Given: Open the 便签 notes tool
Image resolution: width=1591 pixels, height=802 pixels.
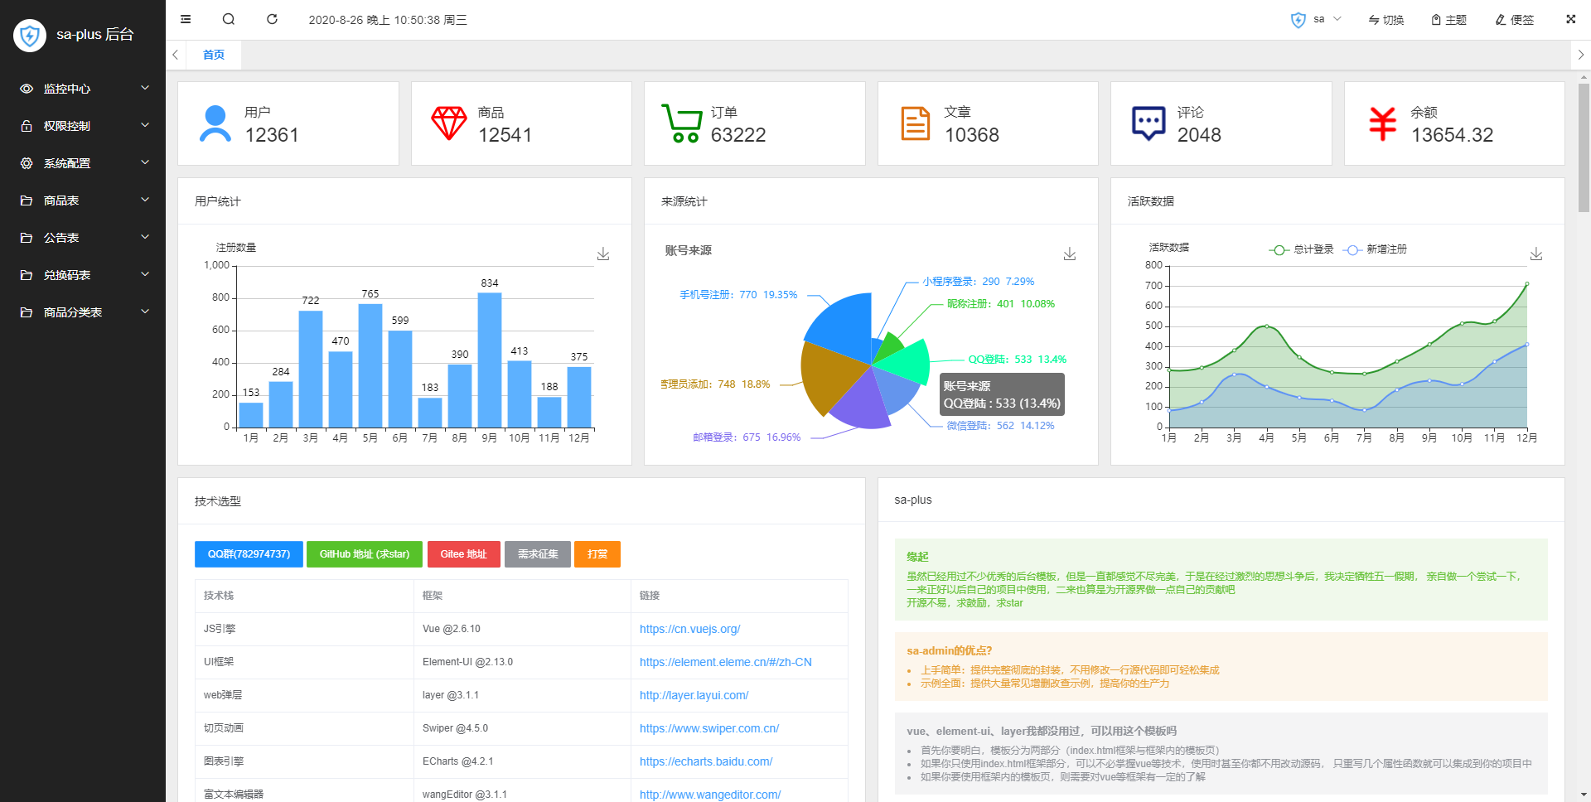Looking at the screenshot, I should pyautogui.click(x=1515, y=20).
